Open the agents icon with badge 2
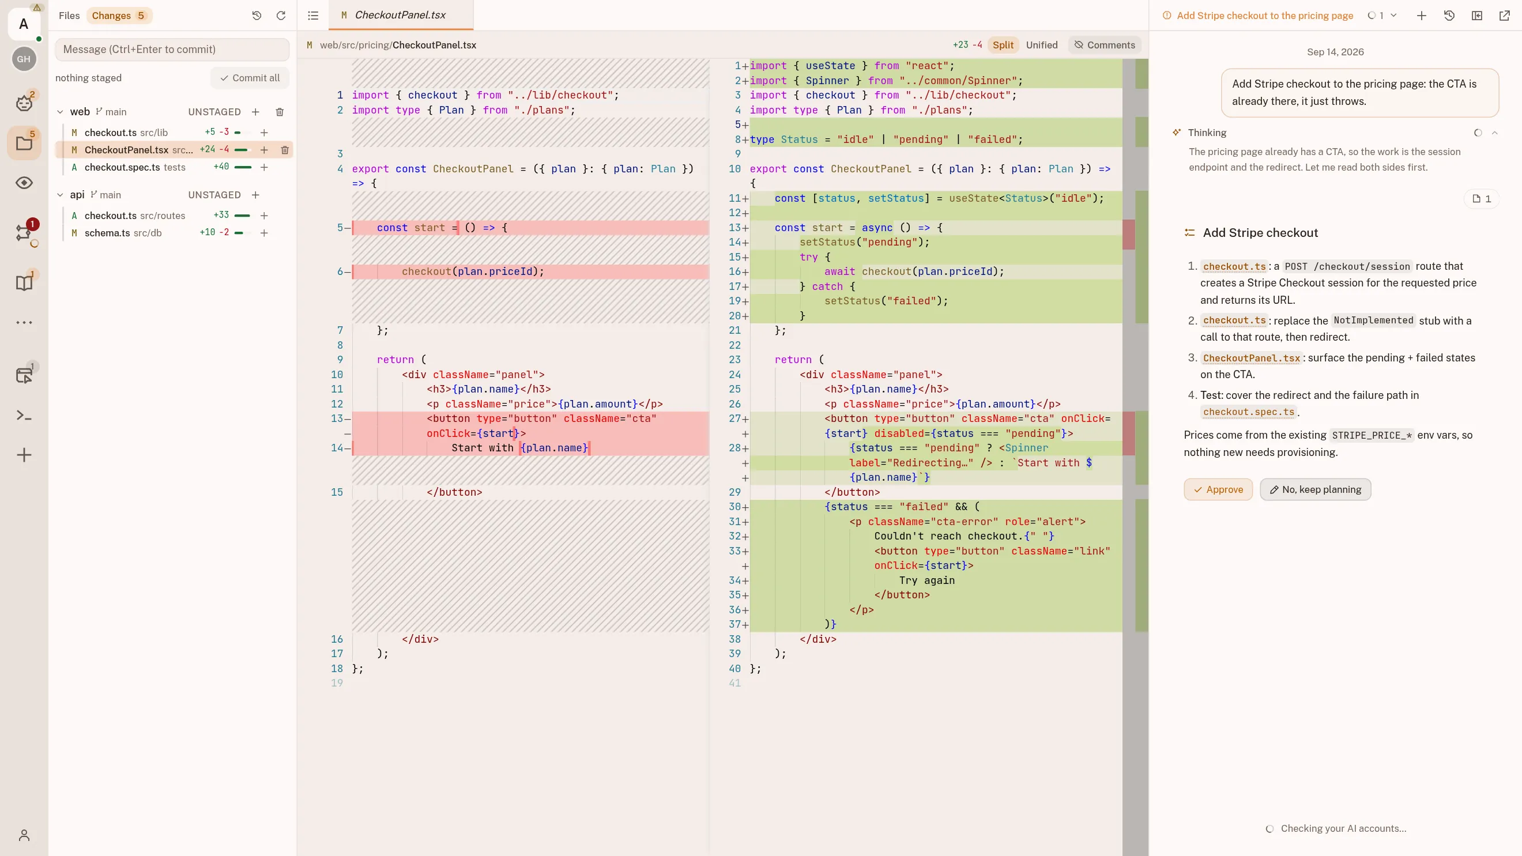The image size is (1522, 856). pyautogui.click(x=24, y=103)
